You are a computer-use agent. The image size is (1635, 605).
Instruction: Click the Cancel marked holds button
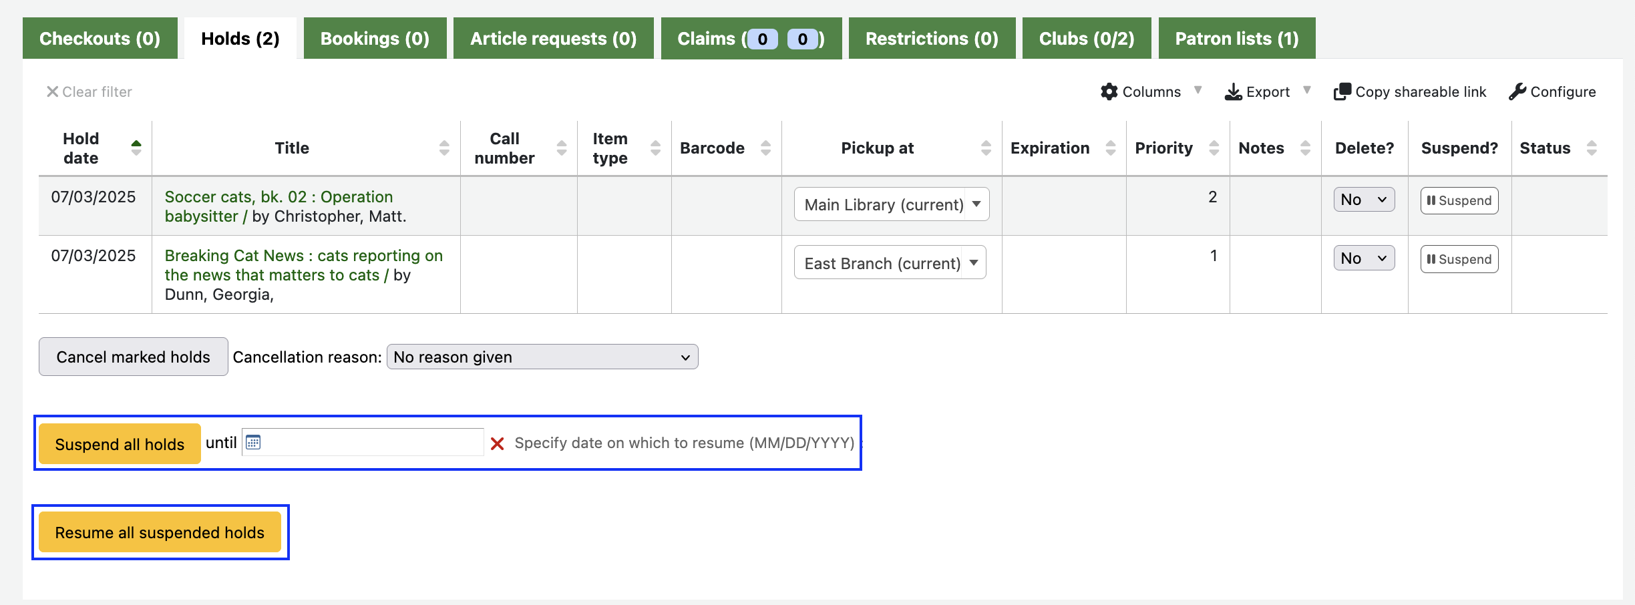[133, 357]
